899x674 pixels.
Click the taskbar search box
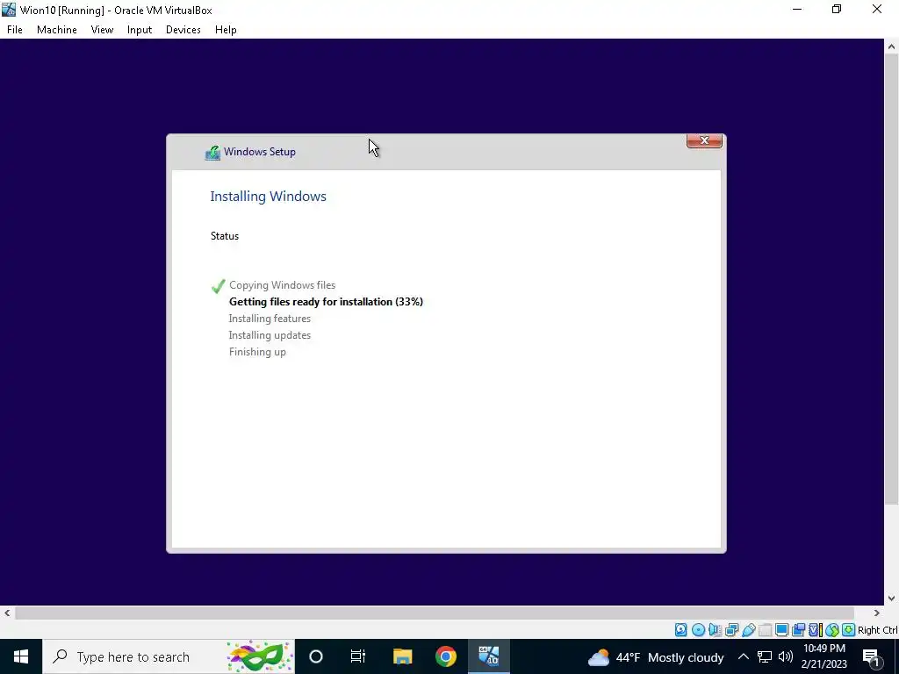point(169,656)
